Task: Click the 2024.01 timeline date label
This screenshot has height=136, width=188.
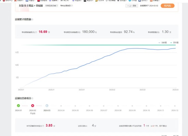Action: [18, 110]
